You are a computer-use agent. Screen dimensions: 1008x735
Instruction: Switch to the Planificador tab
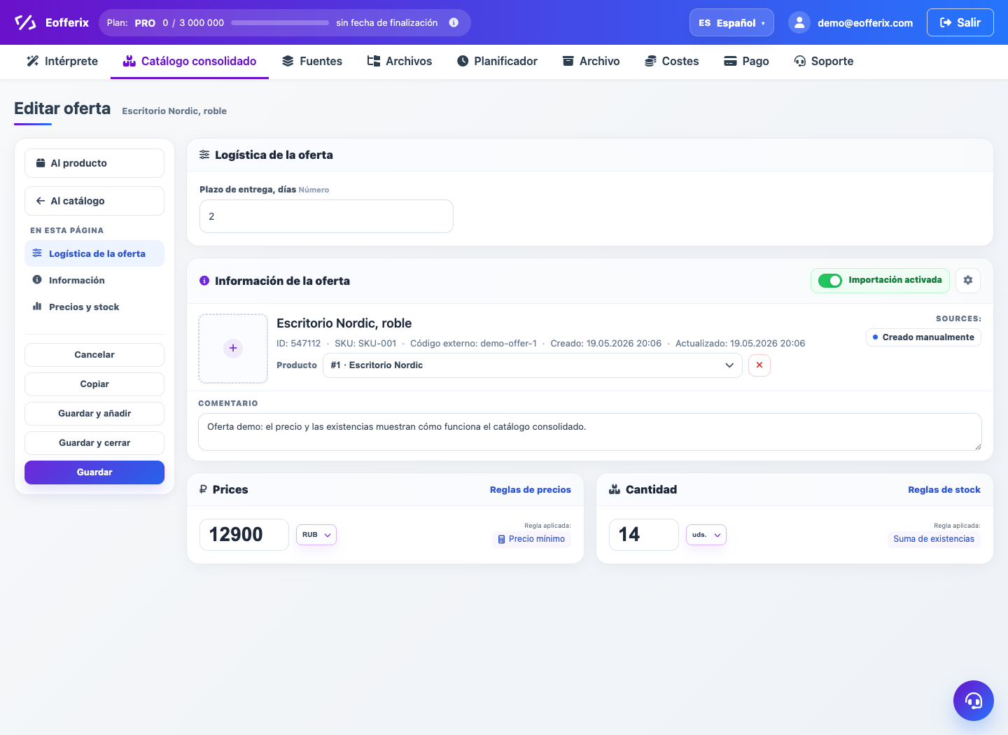click(x=497, y=61)
